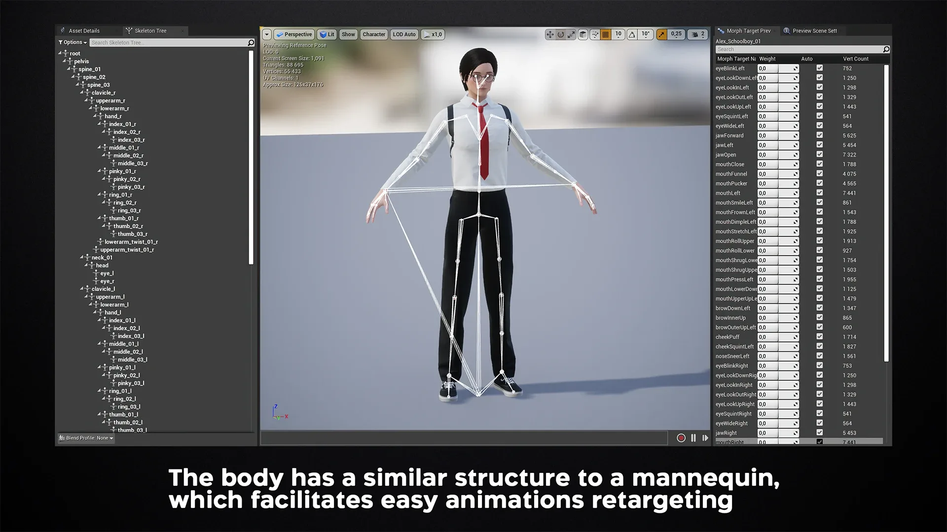Select the translate (move) gizmo tool
This screenshot has width=947, height=532.
pyautogui.click(x=549, y=34)
